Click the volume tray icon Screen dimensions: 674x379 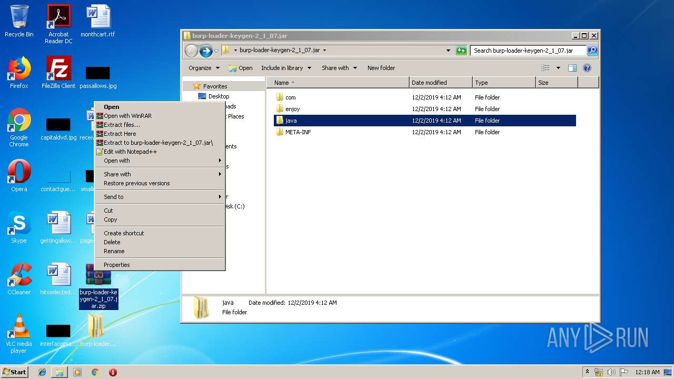(611, 372)
